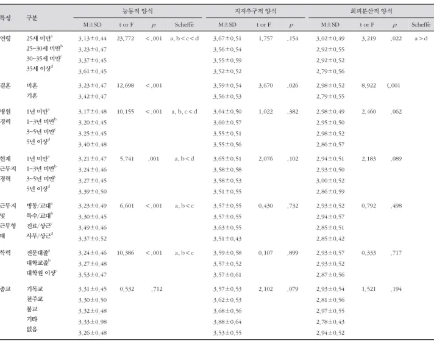Image resolution: width=434 pixels, height=341 pixels.
Task: Select the cell '3.13±0.44'
Action: 93,38
